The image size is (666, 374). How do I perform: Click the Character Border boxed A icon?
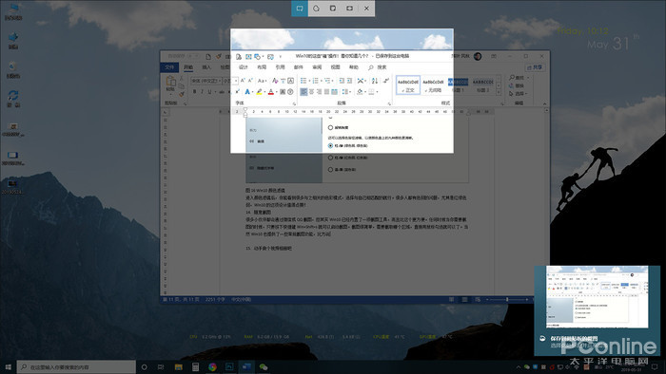pyautogui.click(x=291, y=81)
